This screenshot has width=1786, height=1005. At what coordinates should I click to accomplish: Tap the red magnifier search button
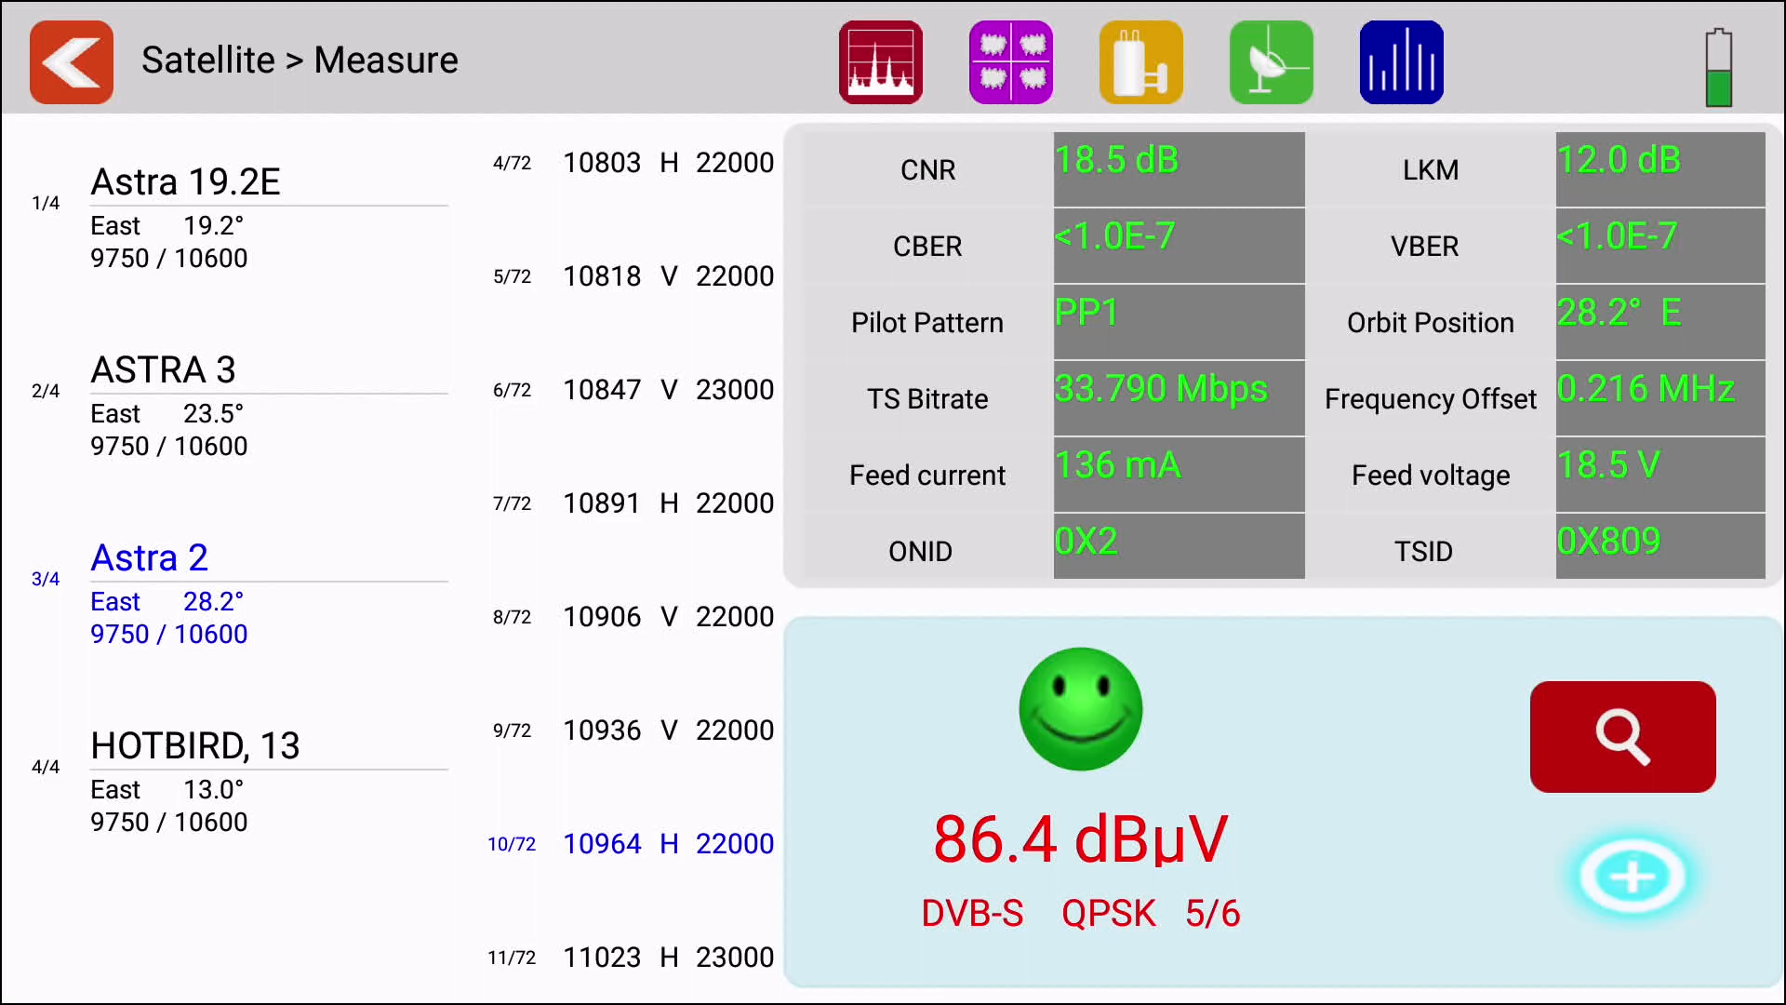click(1622, 736)
